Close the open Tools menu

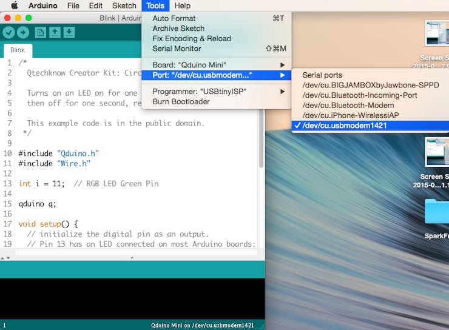tap(155, 5)
